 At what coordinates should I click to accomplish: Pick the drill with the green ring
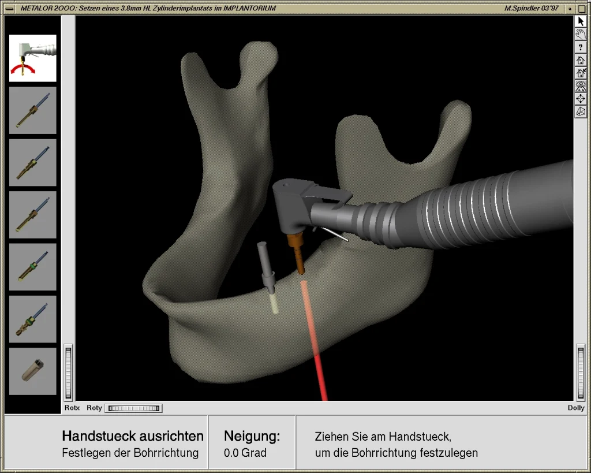[x=33, y=267]
